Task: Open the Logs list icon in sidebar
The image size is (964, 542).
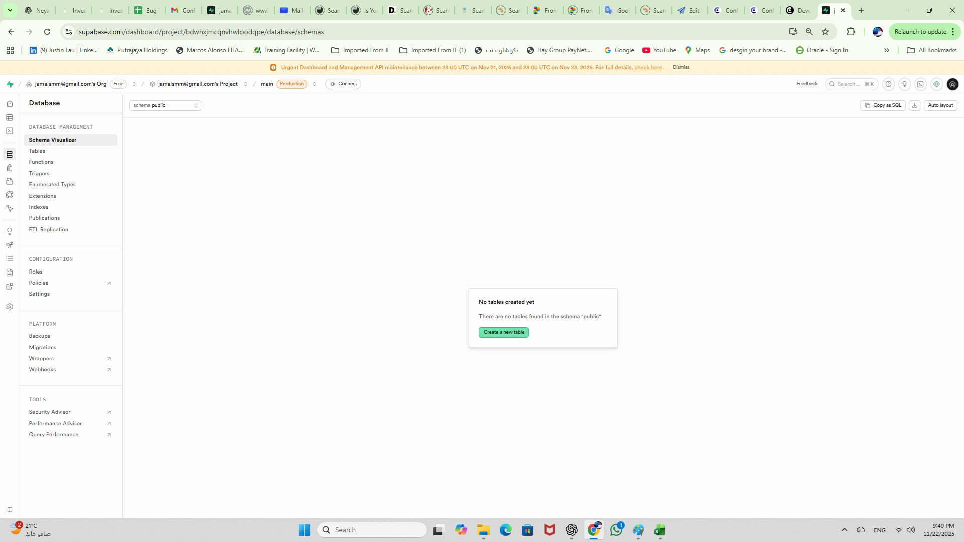Action: coord(10,258)
